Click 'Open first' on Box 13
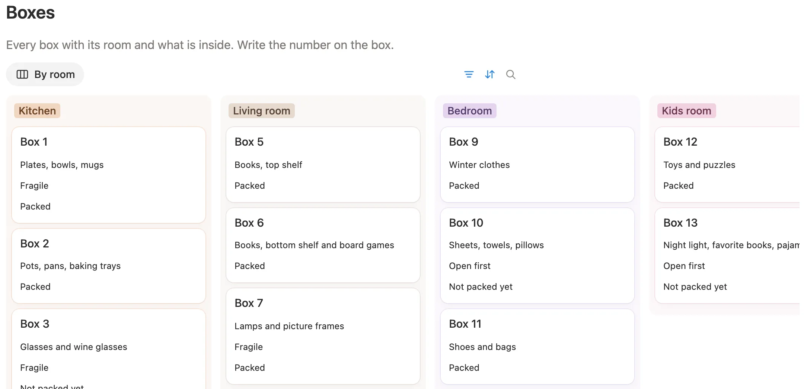Image resolution: width=804 pixels, height=389 pixels. coord(684,266)
